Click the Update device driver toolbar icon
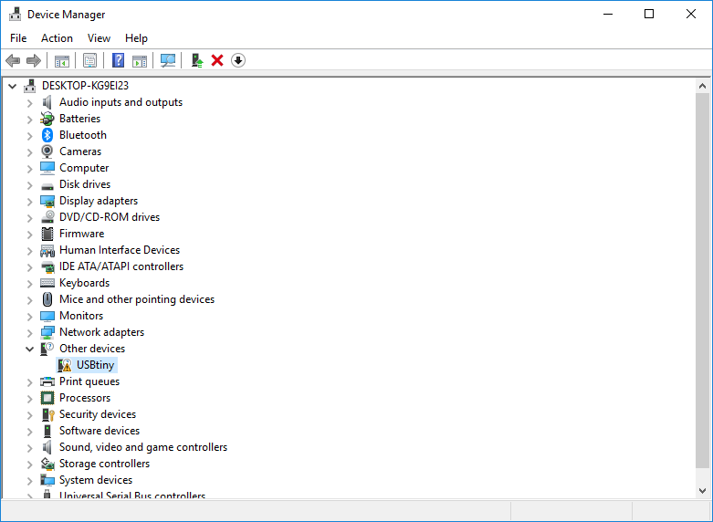713x522 pixels. [196, 60]
